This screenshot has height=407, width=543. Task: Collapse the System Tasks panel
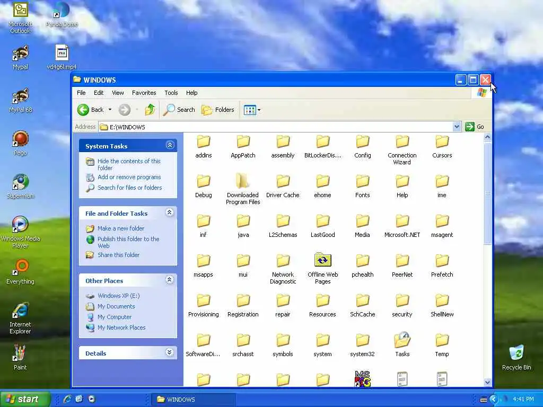(x=170, y=145)
